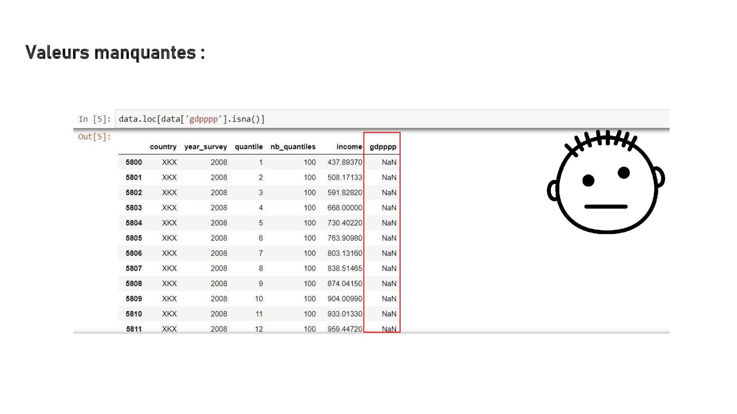The image size is (737, 414).
Task: Select the quantile column header
Action: coord(248,147)
